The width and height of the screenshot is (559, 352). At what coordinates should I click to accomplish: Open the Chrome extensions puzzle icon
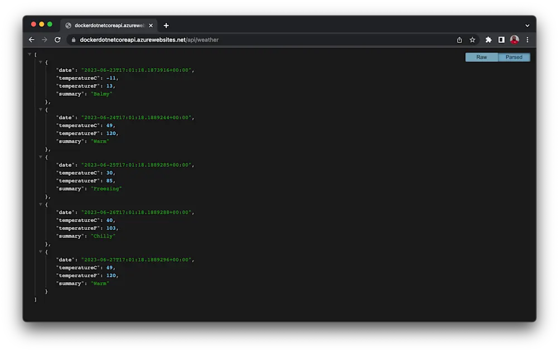click(488, 40)
